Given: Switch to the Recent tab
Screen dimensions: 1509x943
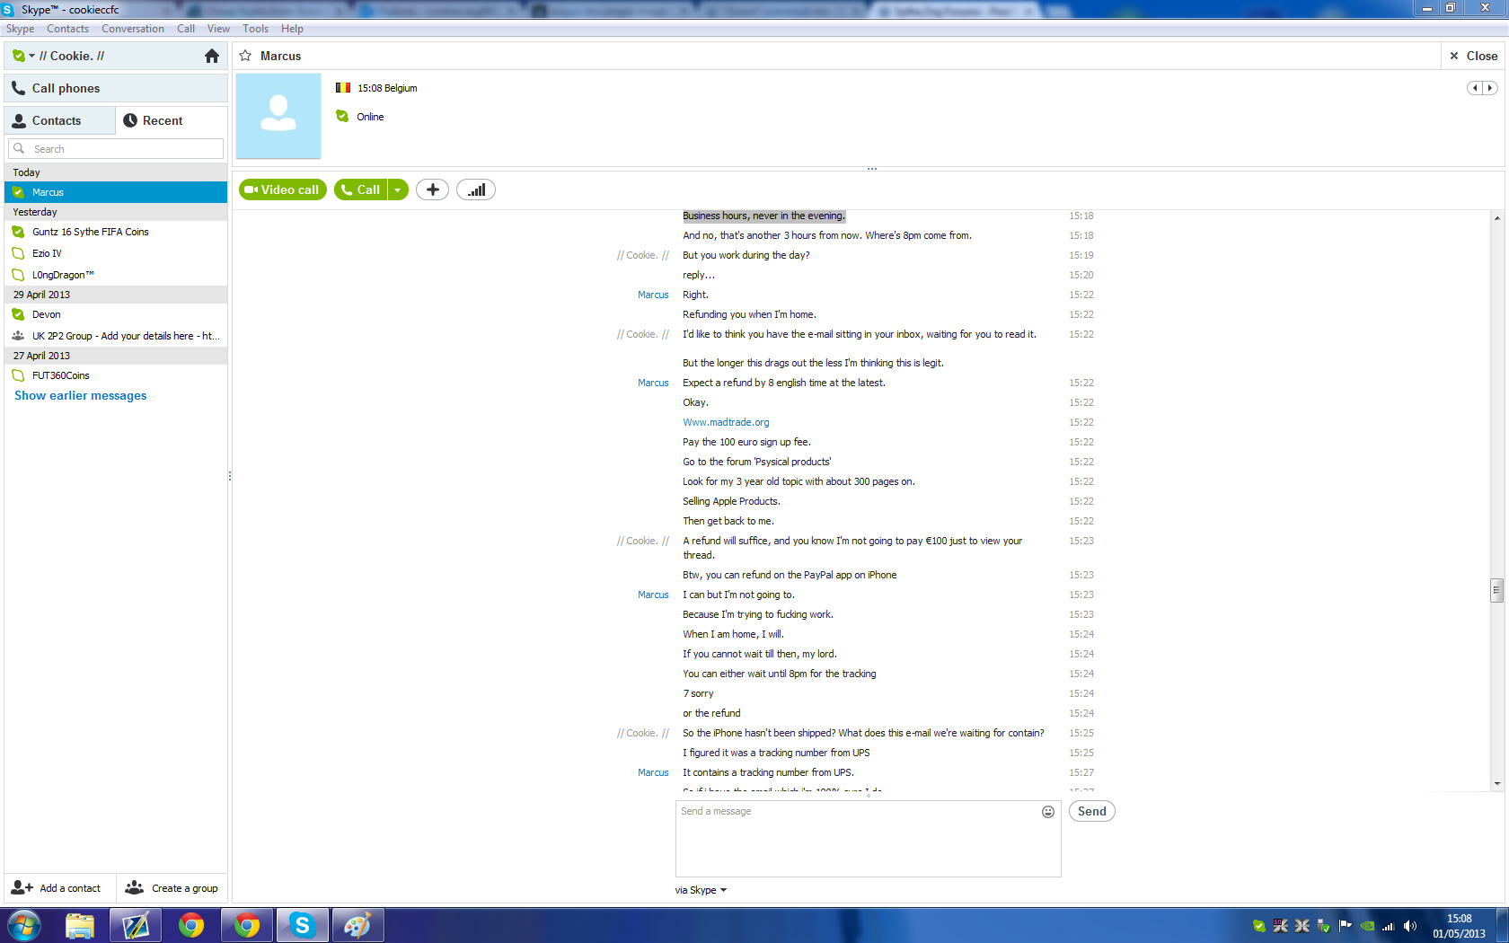Looking at the screenshot, I should 172,120.
